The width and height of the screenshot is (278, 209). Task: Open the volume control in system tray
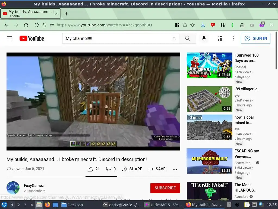(237, 205)
